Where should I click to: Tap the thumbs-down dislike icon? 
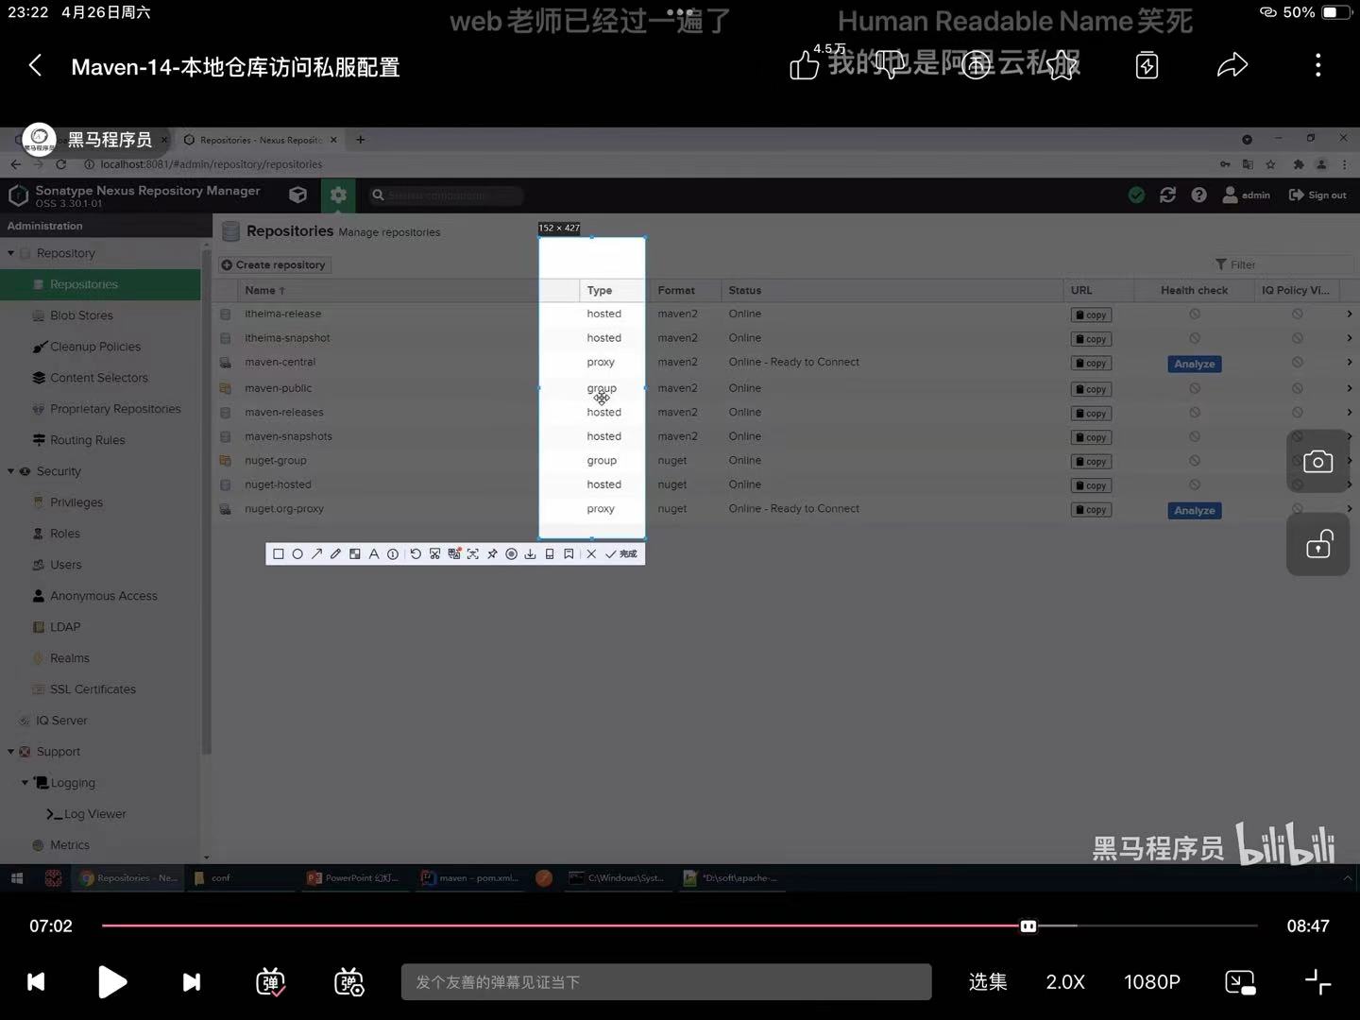tap(890, 65)
